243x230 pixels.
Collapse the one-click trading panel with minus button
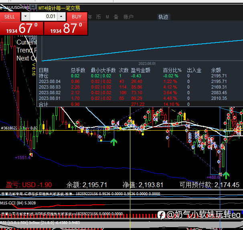coord(33,7)
